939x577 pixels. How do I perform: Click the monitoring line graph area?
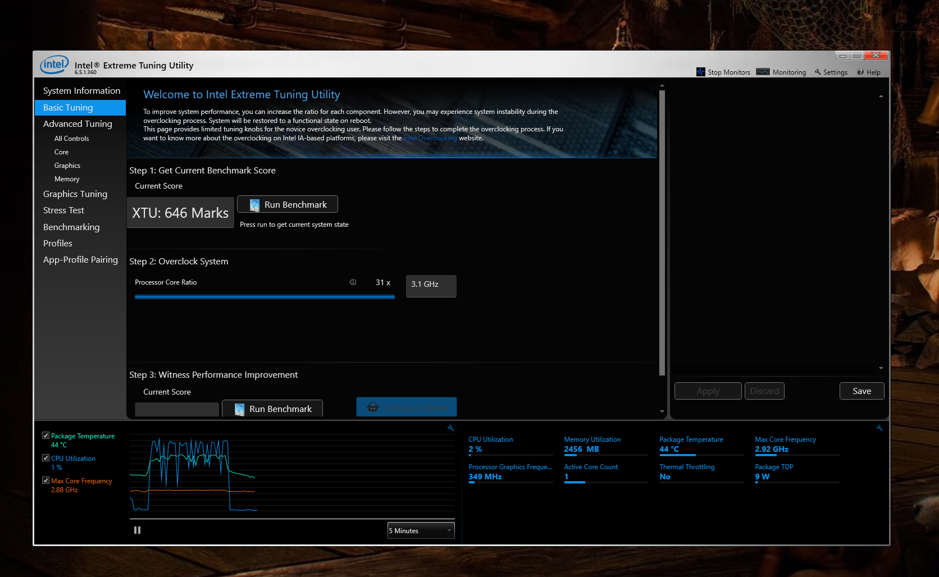click(x=292, y=475)
